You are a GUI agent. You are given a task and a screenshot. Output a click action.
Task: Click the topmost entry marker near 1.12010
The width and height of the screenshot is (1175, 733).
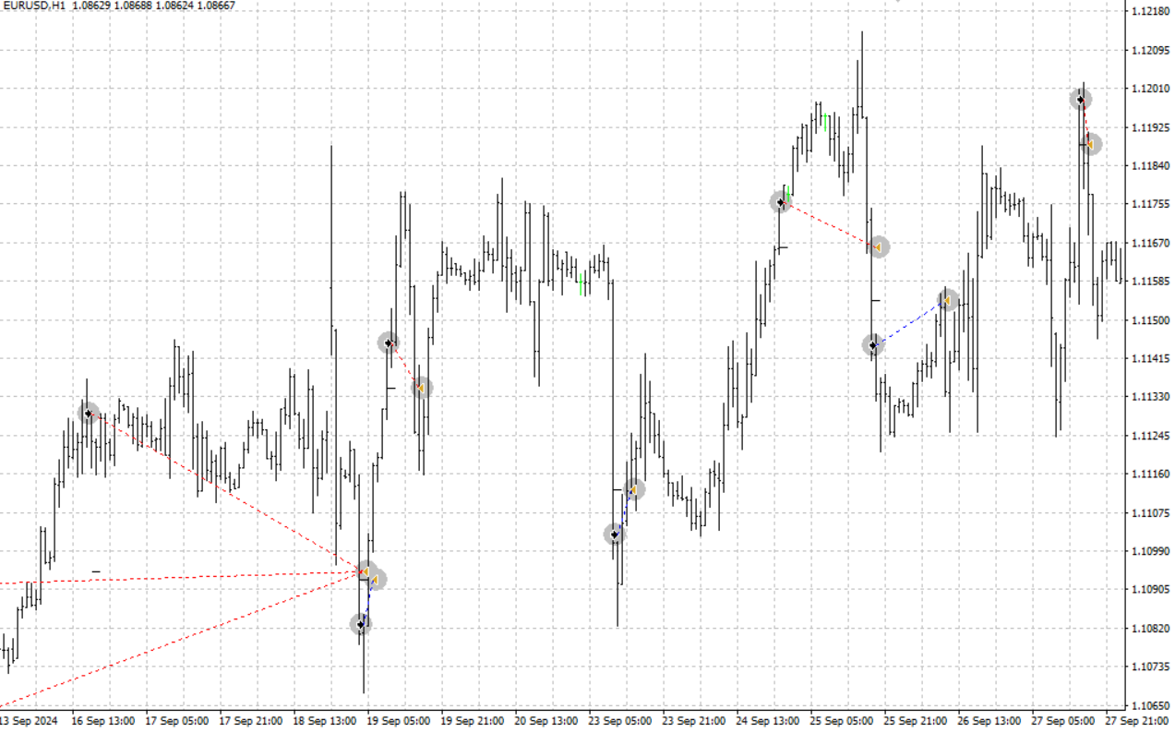tap(1080, 99)
